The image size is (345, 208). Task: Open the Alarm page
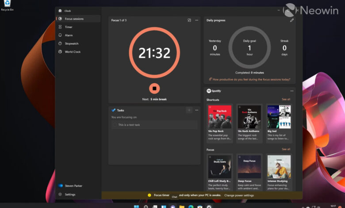pyautogui.click(x=78, y=35)
